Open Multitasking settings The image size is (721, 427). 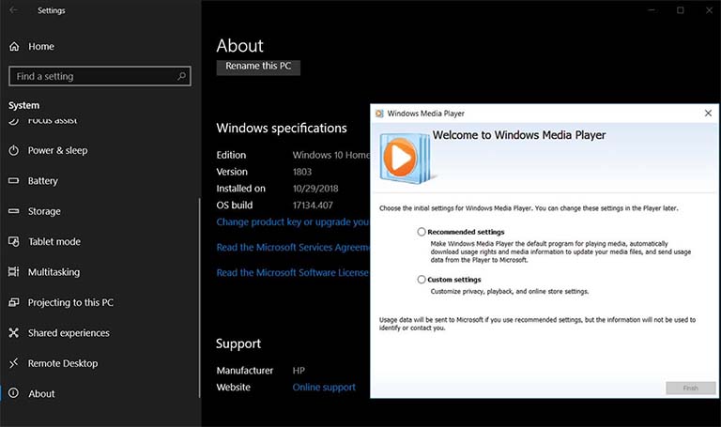tap(54, 272)
